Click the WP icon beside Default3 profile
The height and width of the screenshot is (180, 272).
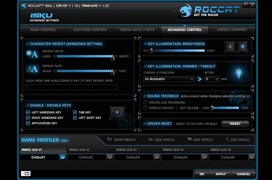click(x=157, y=157)
